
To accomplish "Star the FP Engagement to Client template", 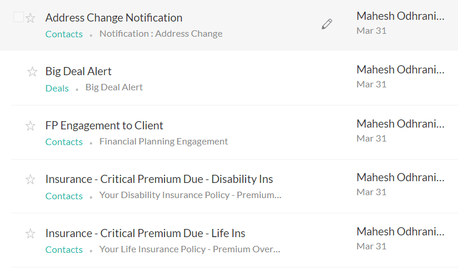I will tap(31, 126).
